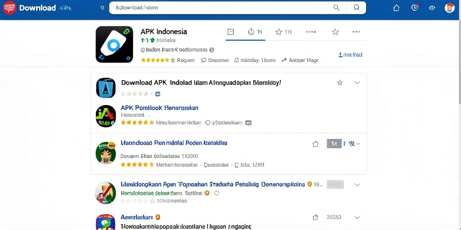Open last three-dots menu in tab row
The width and height of the screenshot is (461, 230).
coord(356,32)
